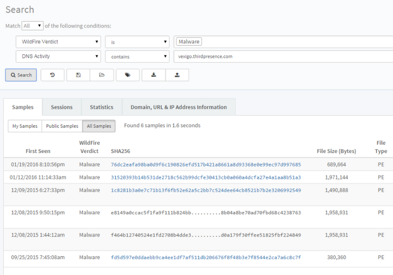Click the save search floppy icon

[x=78, y=75]
